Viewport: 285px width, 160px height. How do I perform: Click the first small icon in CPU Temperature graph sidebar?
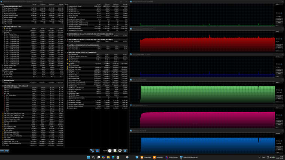(277, 39)
